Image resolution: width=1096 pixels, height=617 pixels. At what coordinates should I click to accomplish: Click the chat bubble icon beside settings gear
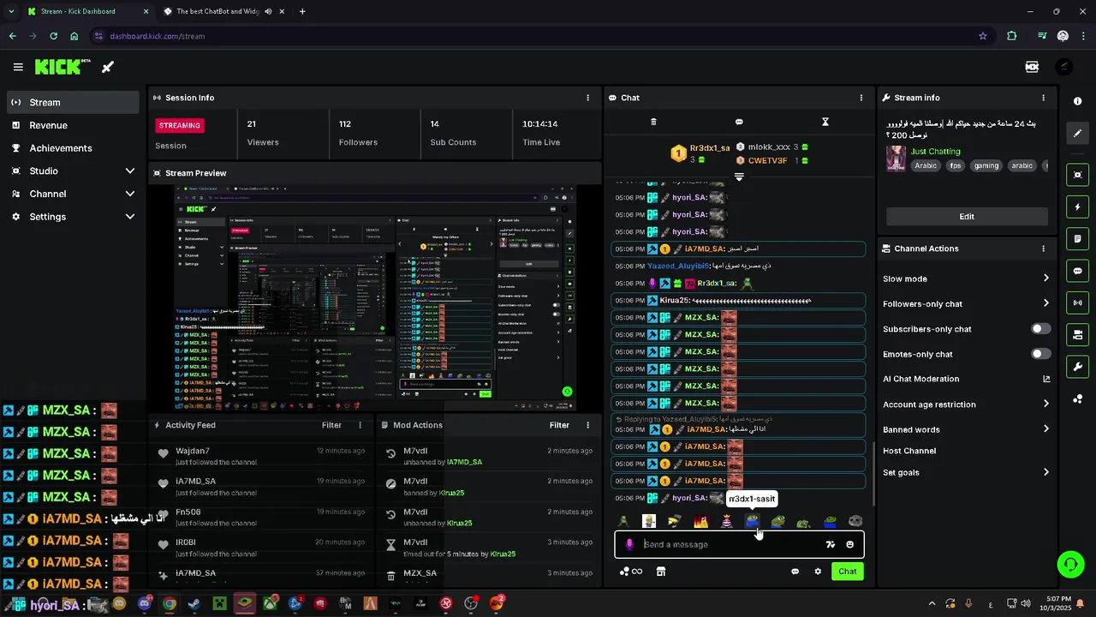click(x=795, y=572)
